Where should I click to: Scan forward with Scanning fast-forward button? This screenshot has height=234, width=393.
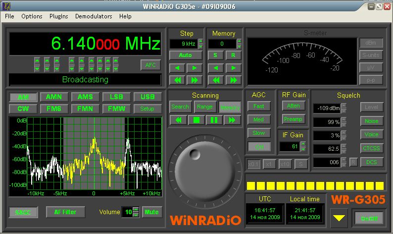click(x=232, y=120)
